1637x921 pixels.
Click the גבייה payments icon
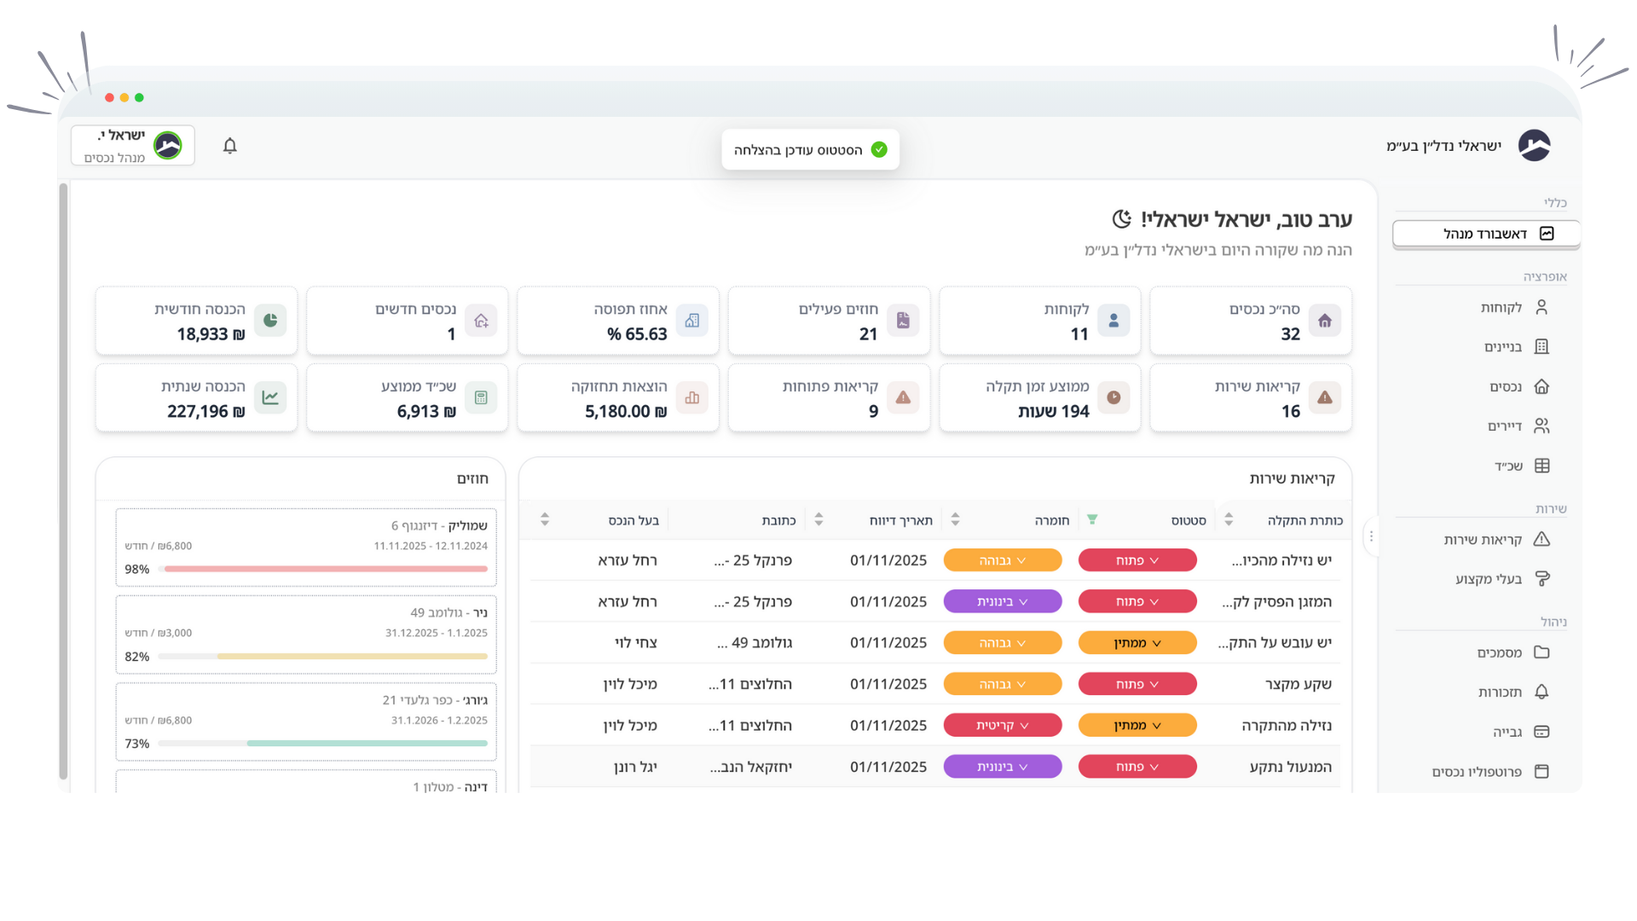pyautogui.click(x=1542, y=732)
